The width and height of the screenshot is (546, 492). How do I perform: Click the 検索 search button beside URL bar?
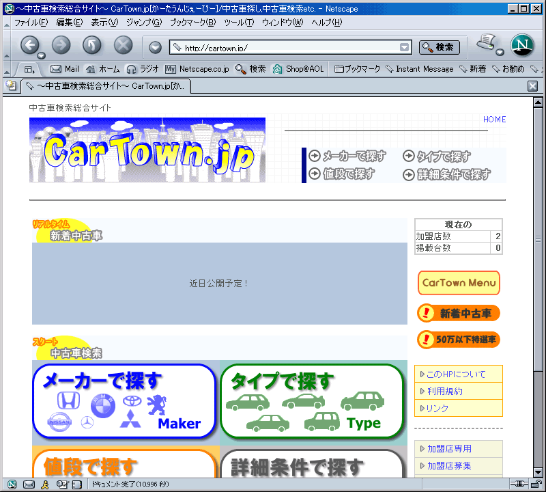439,47
